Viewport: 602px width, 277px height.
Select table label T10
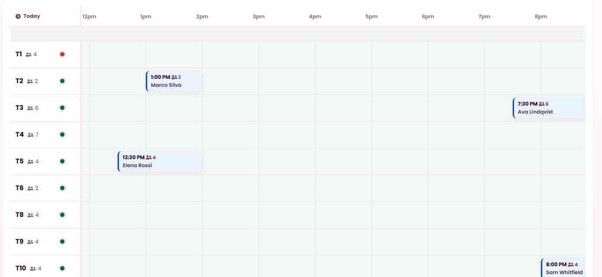tap(21, 268)
